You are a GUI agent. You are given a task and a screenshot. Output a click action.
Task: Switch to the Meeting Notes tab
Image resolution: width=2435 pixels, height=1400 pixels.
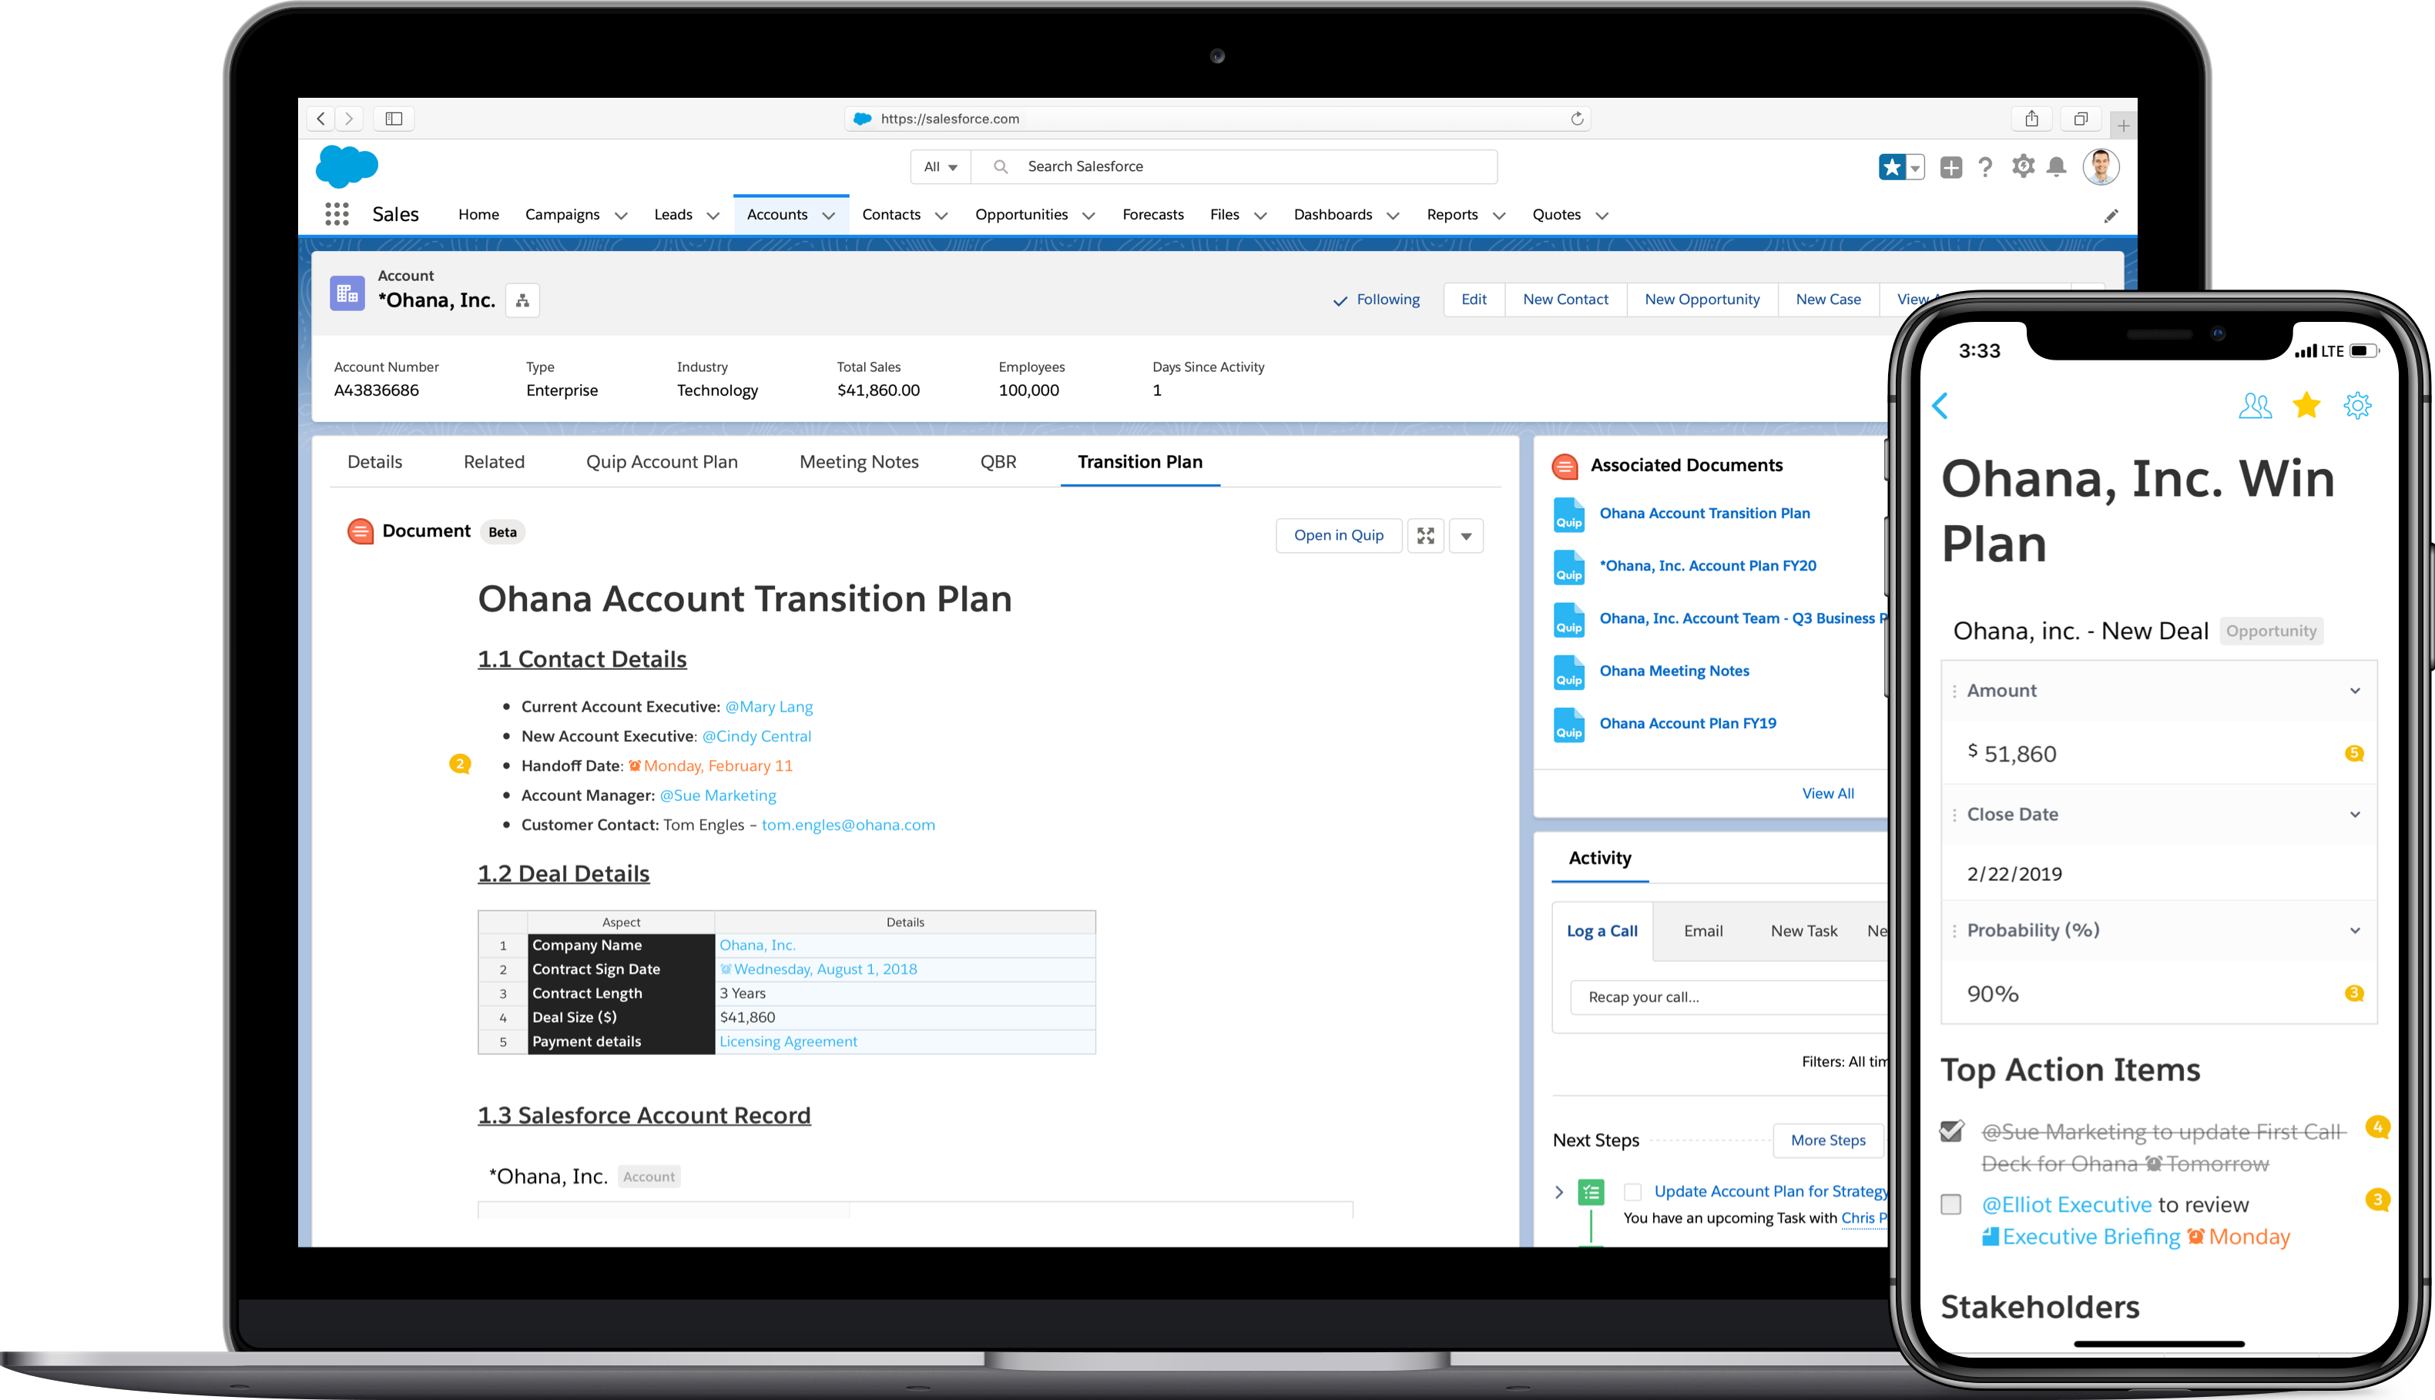(x=859, y=461)
